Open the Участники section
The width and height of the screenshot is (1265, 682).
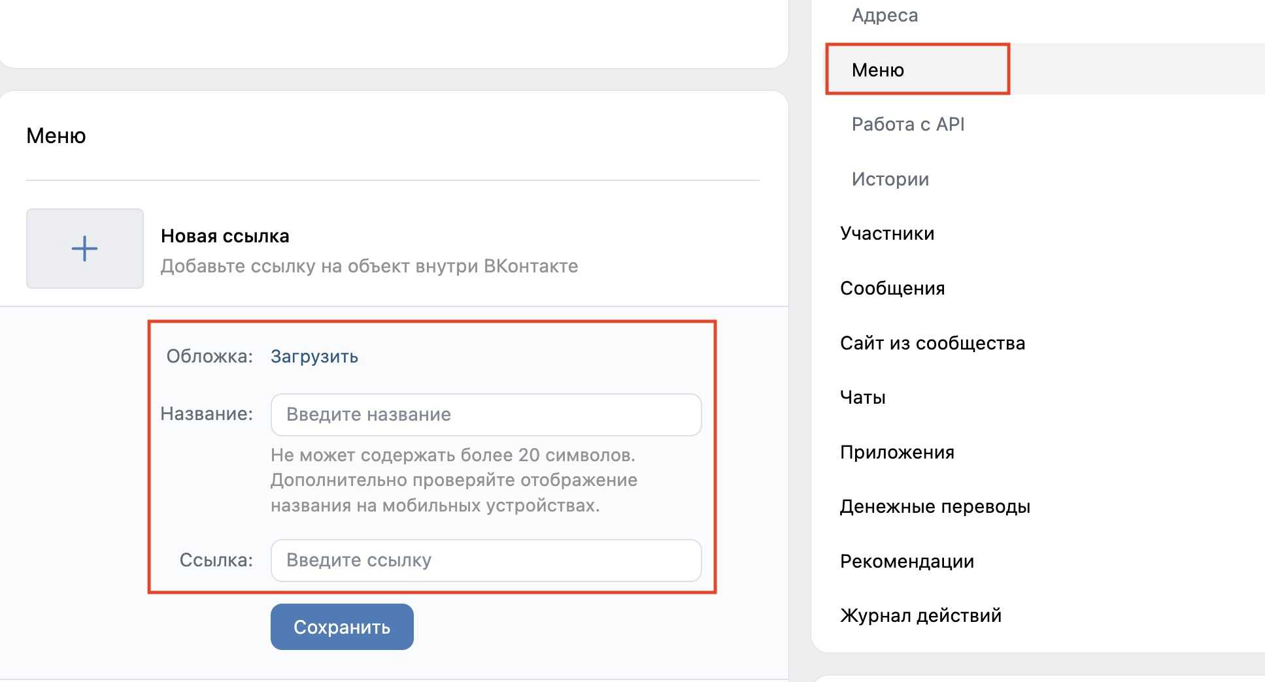tap(886, 233)
